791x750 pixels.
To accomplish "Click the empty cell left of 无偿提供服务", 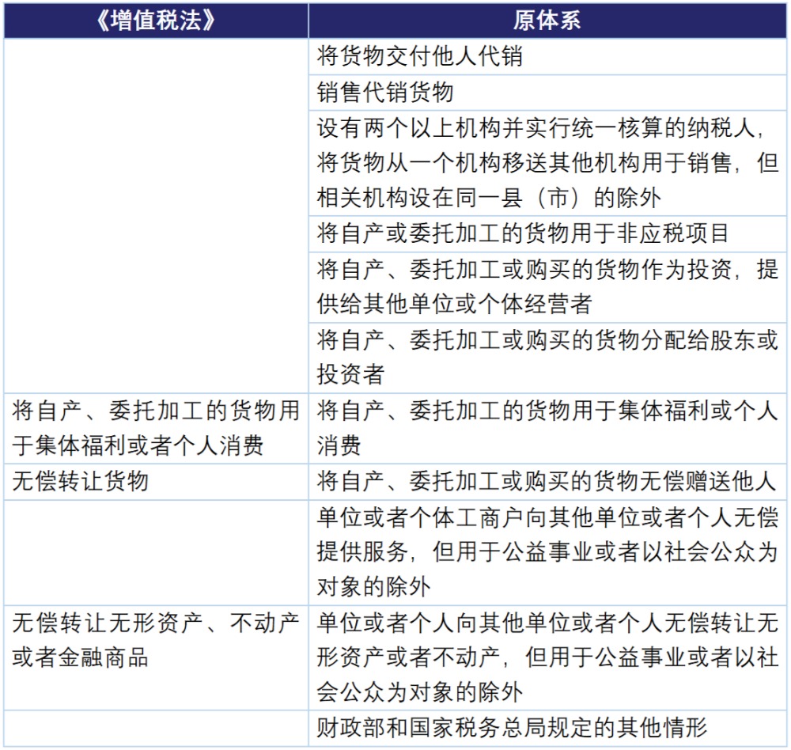I will click(x=155, y=552).
